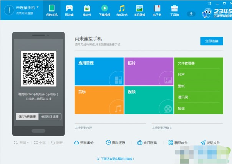Screen dimensions: 232x164
Task: Open the 下载视频 tab
Action: (104, 10)
